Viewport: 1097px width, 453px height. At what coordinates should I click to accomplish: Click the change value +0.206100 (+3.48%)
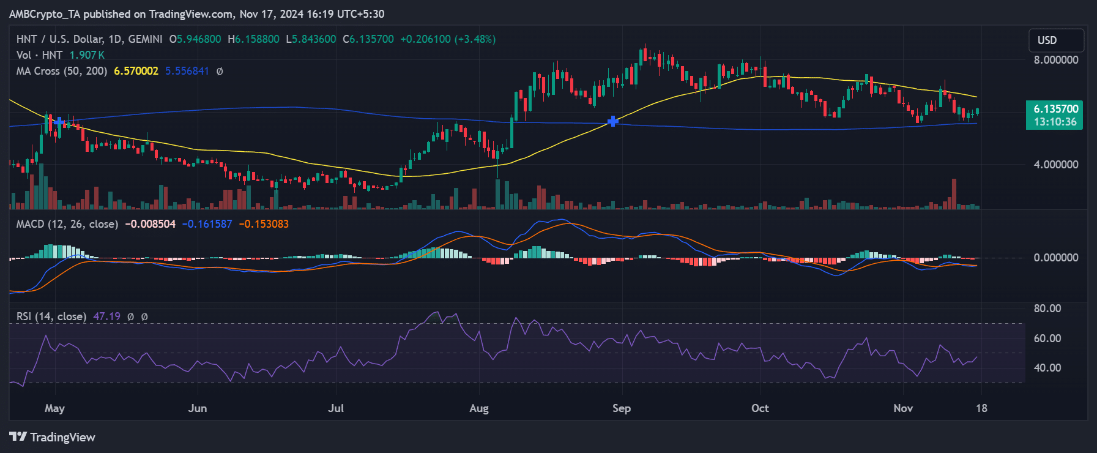448,39
